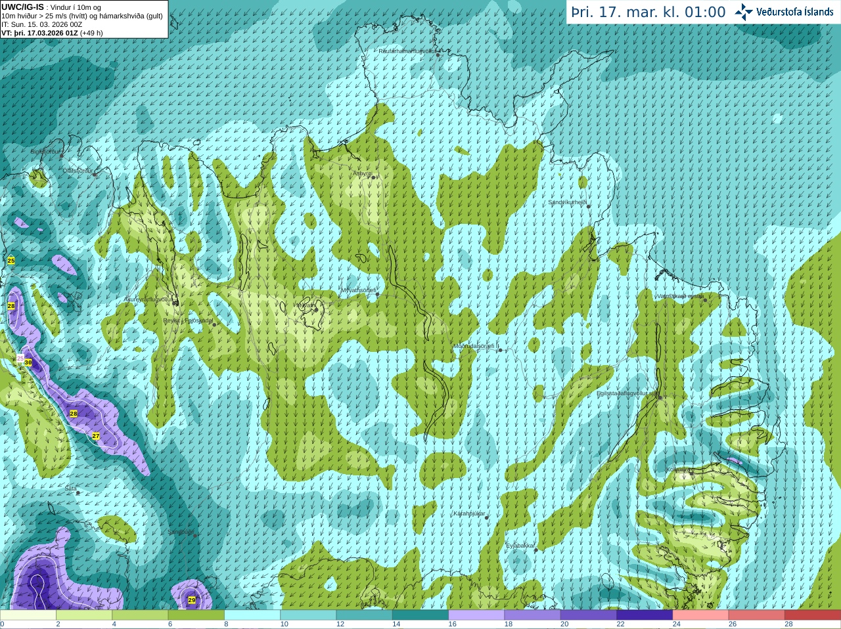The width and height of the screenshot is (841, 629).
Task: Click the white 25 gust contour label
Action: (x=20, y=358)
